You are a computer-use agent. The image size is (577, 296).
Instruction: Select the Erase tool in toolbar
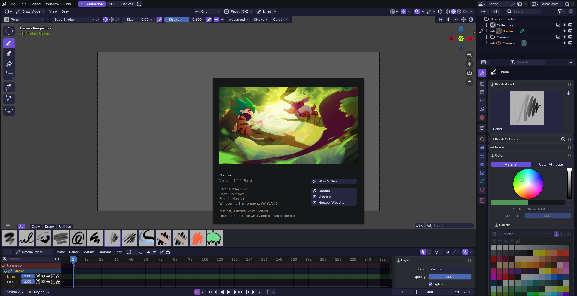tap(9, 53)
